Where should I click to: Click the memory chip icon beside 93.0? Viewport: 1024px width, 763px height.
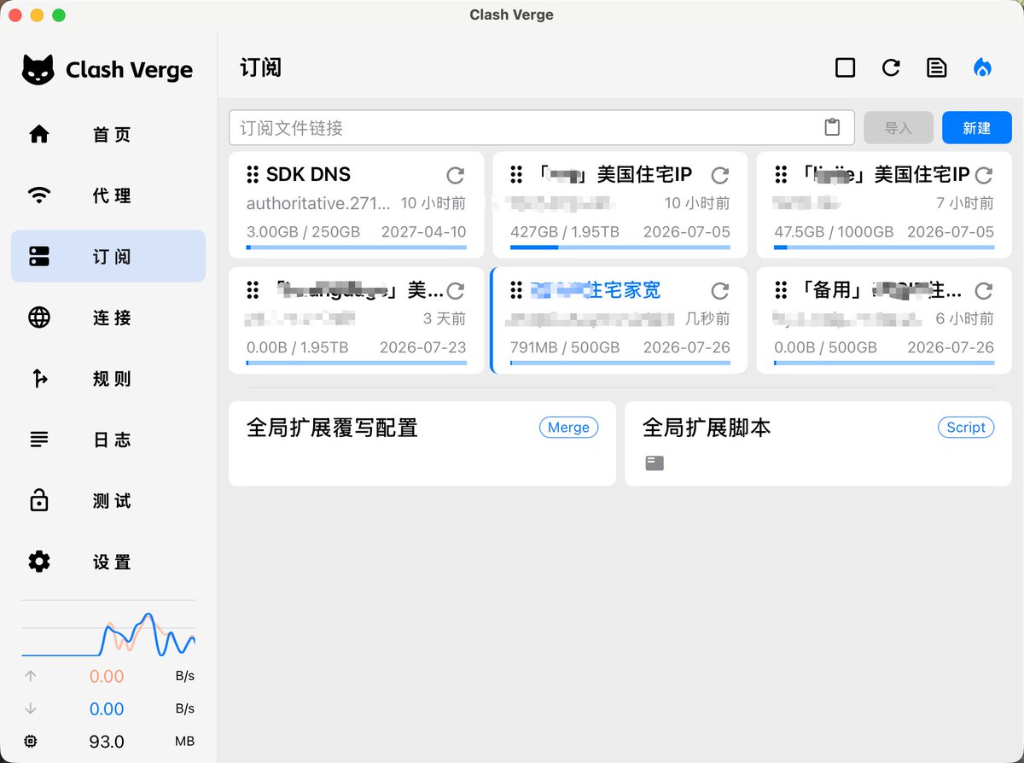[x=31, y=742]
